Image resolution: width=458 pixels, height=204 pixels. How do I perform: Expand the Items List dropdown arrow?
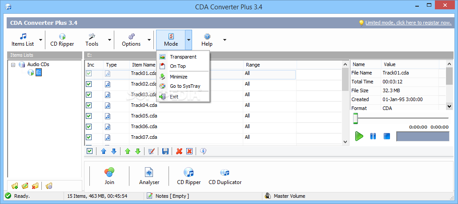tap(40, 40)
